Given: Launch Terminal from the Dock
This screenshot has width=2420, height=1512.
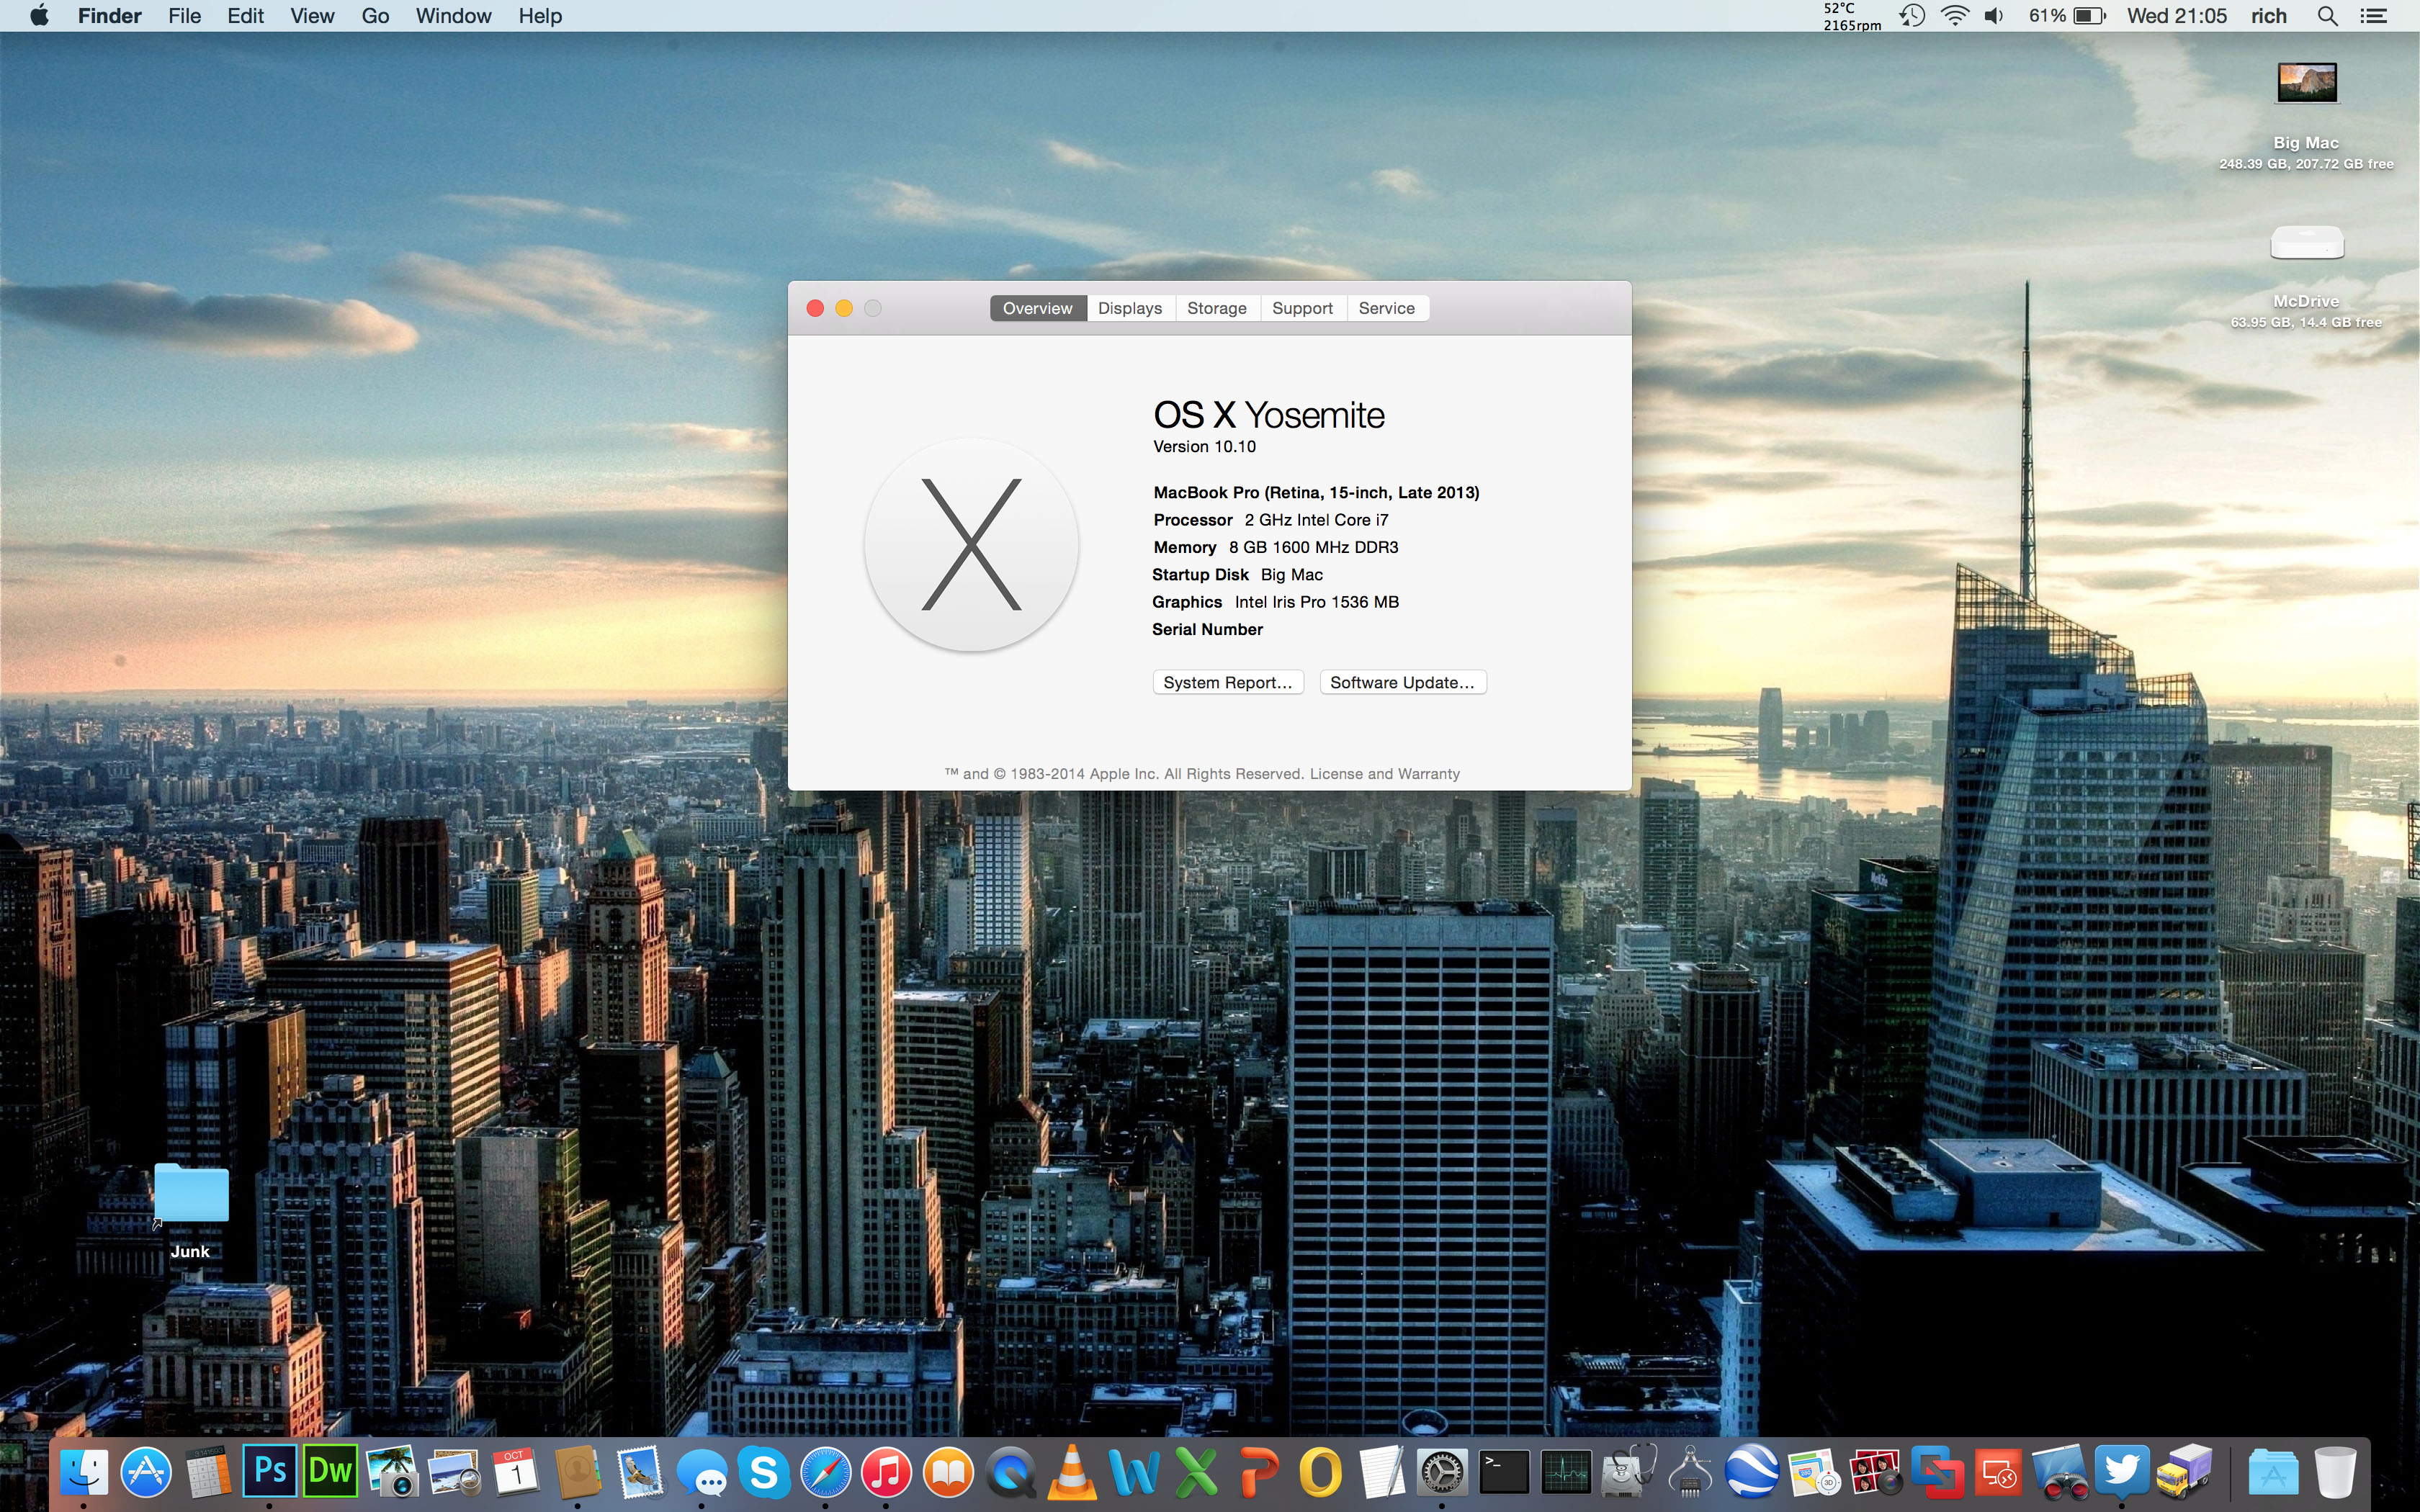Looking at the screenshot, I should click(x=1504, y=1472).
